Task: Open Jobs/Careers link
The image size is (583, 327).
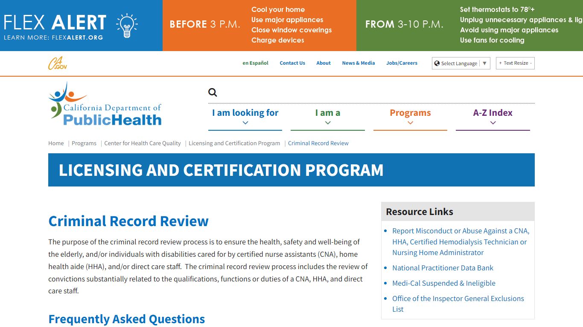Action: point(402,63)
